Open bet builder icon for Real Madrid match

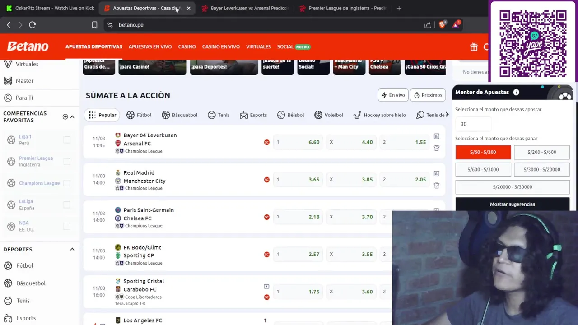436,186
